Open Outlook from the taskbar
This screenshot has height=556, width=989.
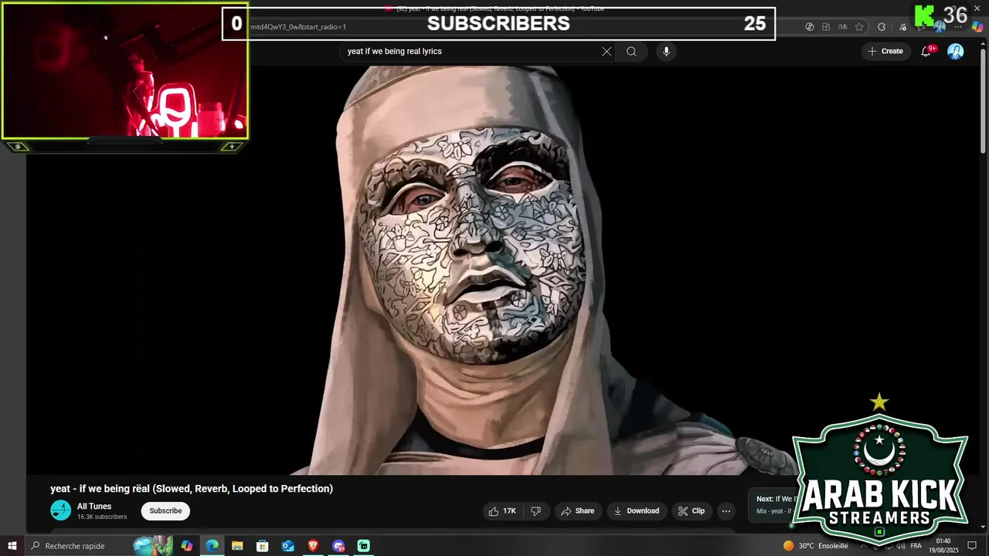click(288, 546)
